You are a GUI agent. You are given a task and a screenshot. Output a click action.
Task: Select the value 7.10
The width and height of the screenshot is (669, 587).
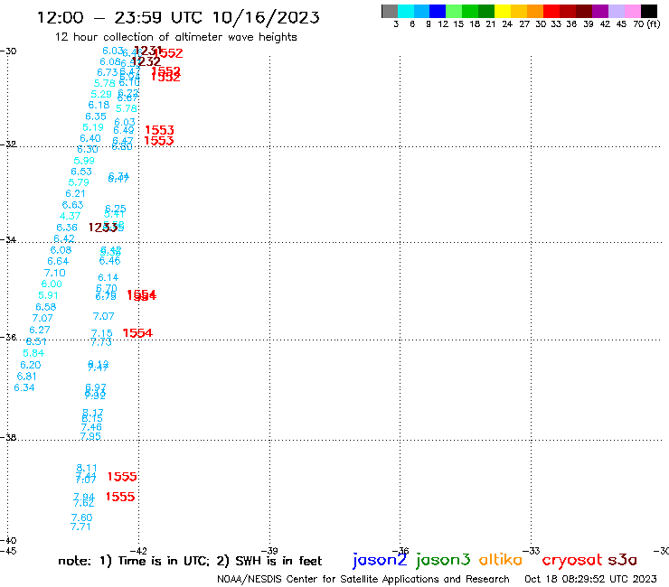click(55, 273)
